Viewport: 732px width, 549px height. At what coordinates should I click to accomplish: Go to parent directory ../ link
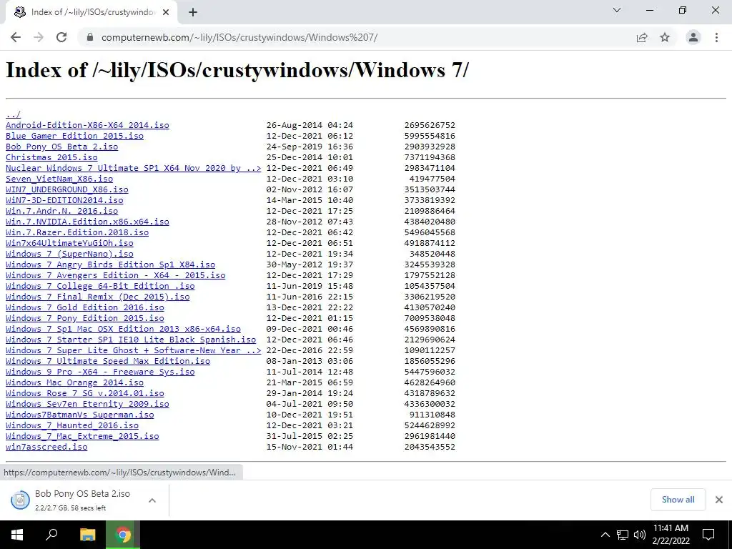[13, 114]
